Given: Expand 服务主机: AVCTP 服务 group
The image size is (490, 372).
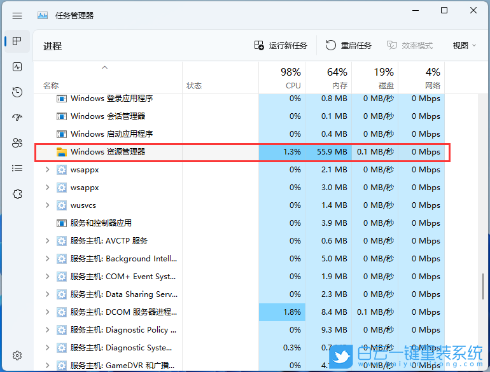Looking at the screenshot, I should (x=48, y=241).
